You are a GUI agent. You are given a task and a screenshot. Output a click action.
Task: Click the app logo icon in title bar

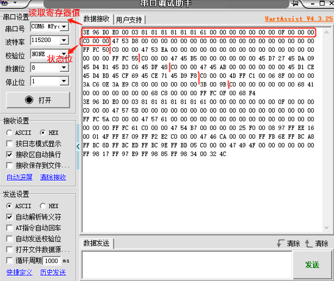(4, 2)
